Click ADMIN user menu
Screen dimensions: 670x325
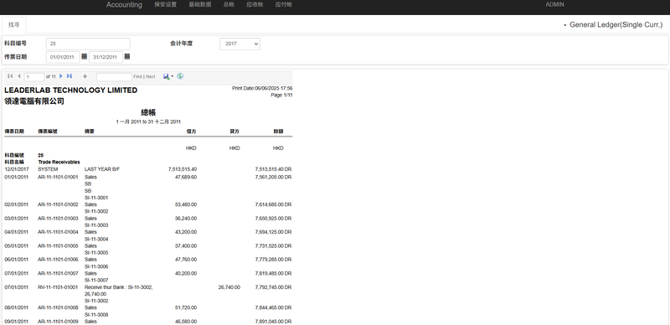click(x=554, y=5)
